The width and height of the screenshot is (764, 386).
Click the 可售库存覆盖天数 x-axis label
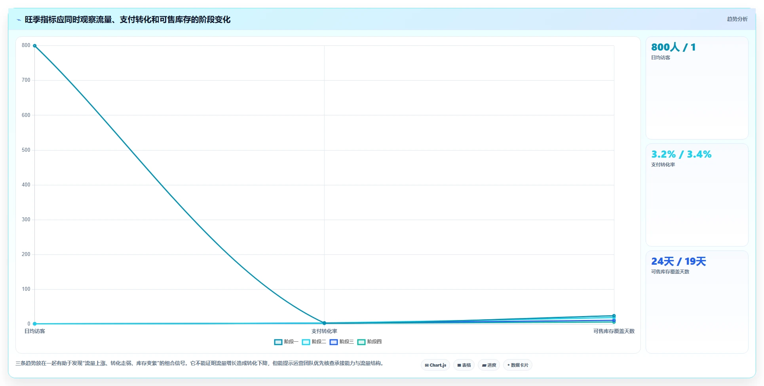coord(614,331)
